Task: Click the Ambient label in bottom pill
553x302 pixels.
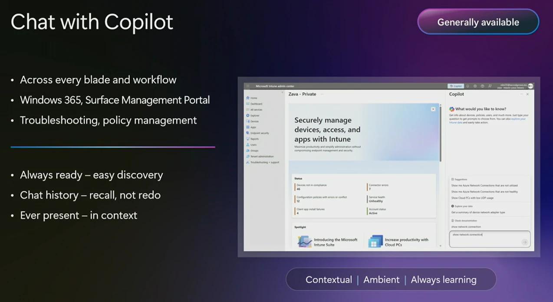Action: [381, 280]
